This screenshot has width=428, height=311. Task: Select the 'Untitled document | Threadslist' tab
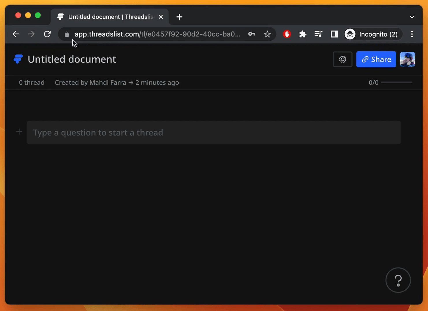(x=110, y=17)
